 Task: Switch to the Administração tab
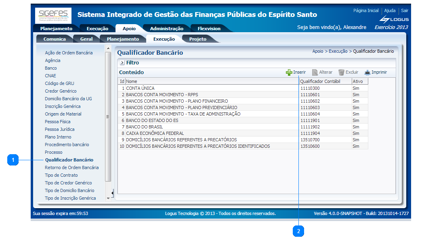166,28
